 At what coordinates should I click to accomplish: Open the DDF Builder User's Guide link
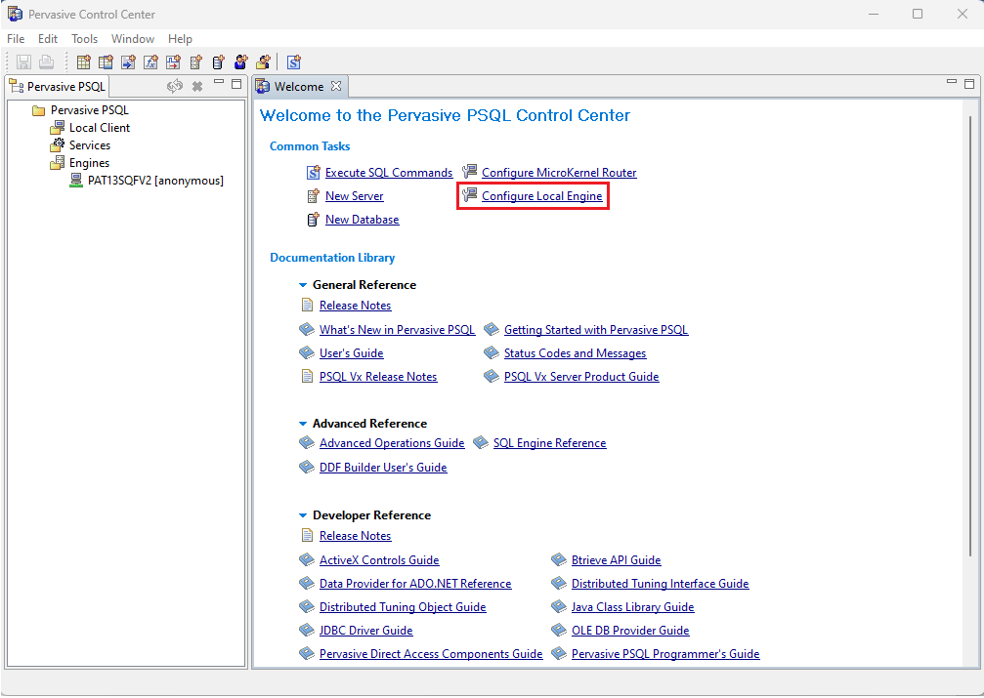[383, 468]
